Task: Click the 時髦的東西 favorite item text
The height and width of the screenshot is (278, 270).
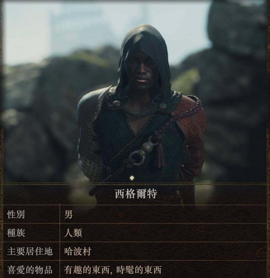Action: click(139, 270)
